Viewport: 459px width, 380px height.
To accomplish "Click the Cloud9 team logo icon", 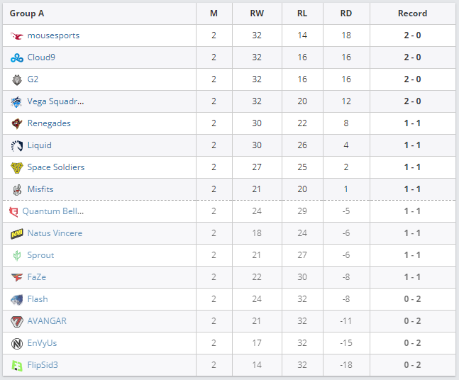I will coord(17,57).
